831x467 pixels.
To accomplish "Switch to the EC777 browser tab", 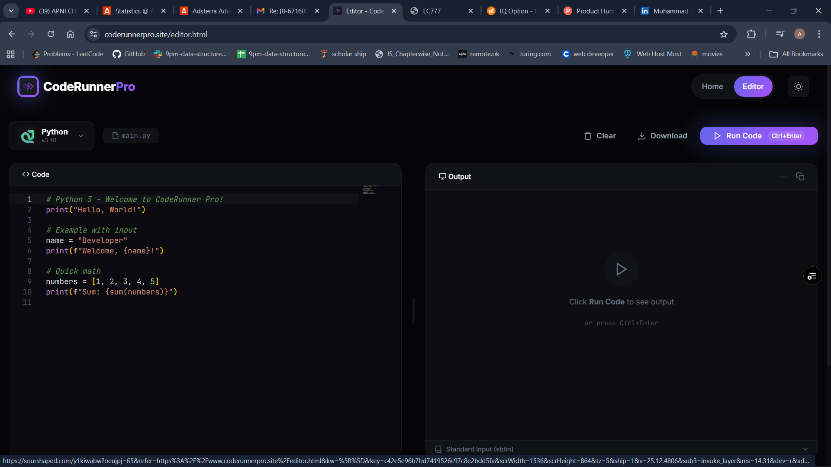I will tap(433, 11).
